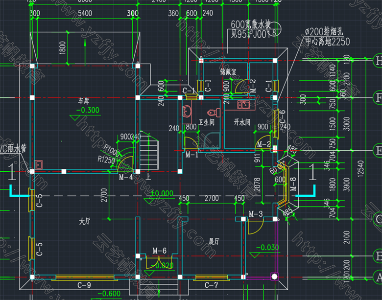The image size is (382, 300).
Task: Select the M-1 door label
Action: 192,154
